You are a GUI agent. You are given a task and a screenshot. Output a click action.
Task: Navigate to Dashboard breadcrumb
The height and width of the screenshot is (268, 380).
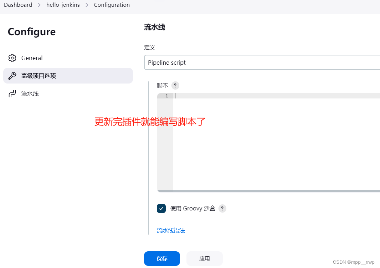coord(18,5)
